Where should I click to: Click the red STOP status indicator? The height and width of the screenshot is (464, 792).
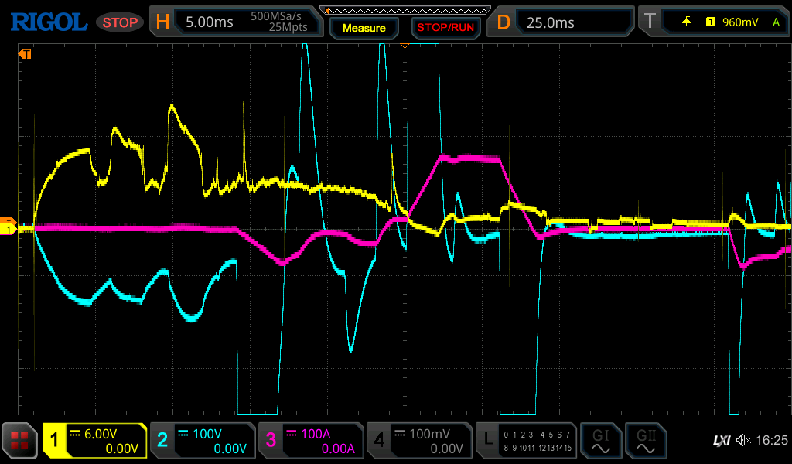coord(120,22)
